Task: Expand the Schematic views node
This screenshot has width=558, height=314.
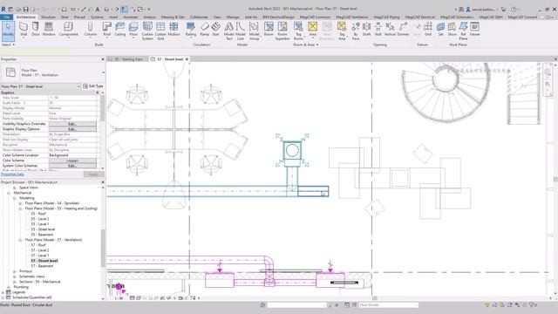Action: [14, 276]
